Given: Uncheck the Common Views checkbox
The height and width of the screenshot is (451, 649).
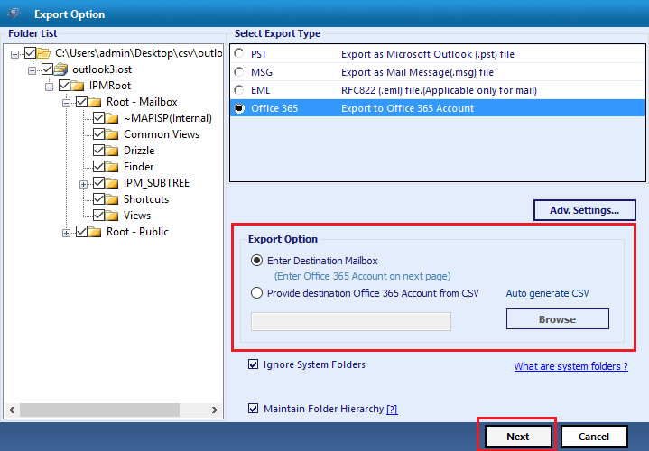Looking at the screenshot, I should (98, 134).
